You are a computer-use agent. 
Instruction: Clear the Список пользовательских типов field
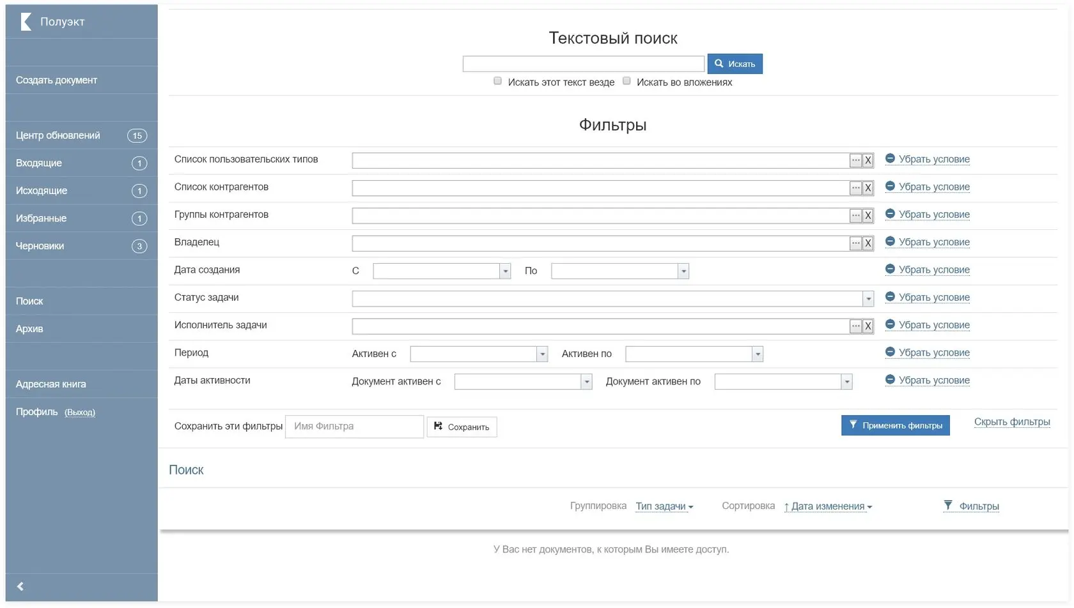[x=868, y=160]
